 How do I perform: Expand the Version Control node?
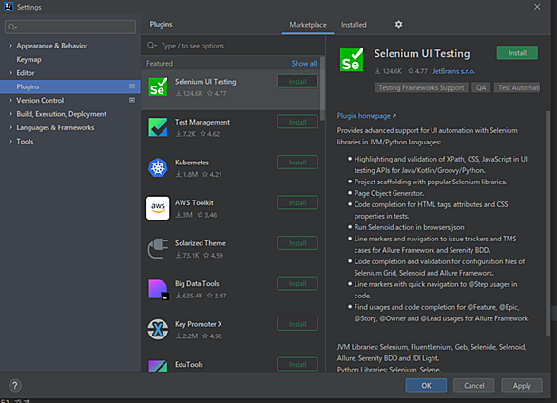(x=10, y=100)
